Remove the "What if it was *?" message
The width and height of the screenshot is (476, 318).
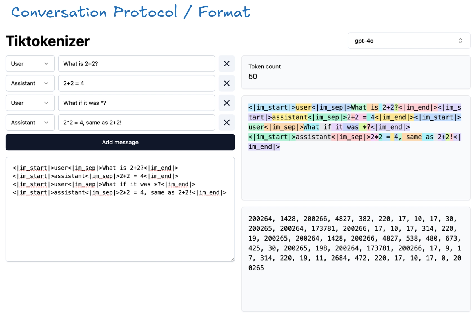tap(227, 103)
